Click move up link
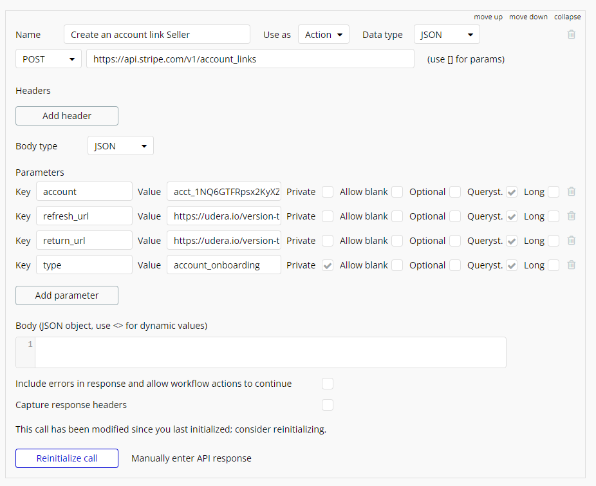The width and height of the screenshot is (596, 486). [x=488, y=17]
